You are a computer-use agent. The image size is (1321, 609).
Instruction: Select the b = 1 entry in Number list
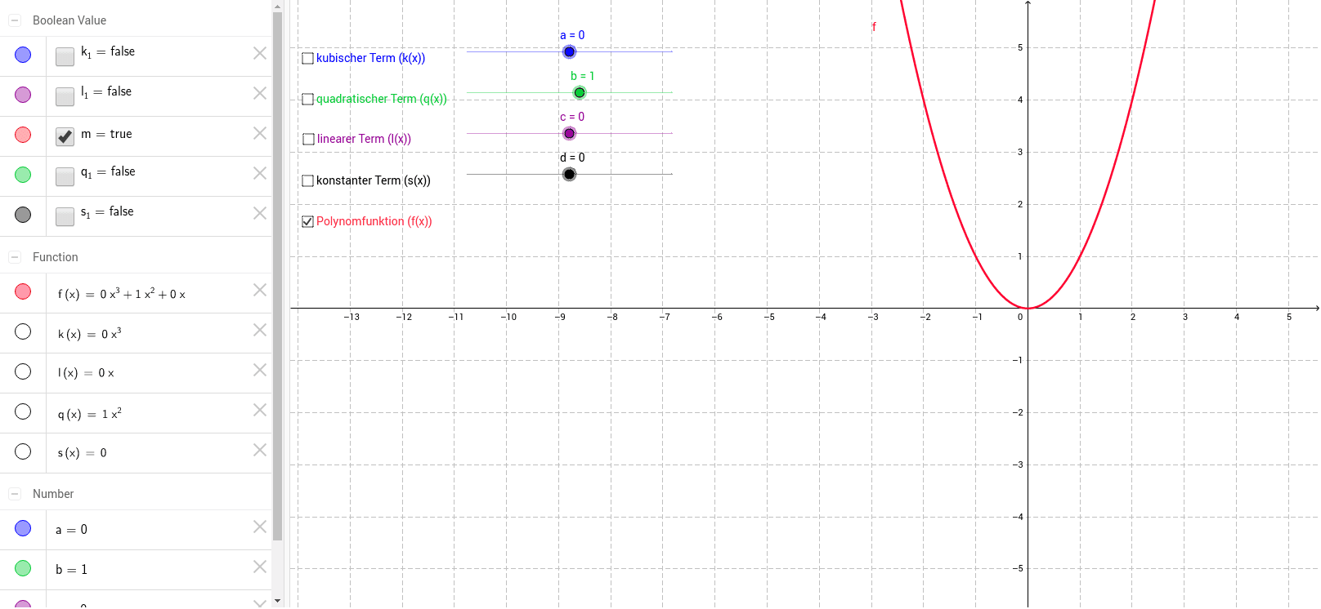click(x=71, y=570)
